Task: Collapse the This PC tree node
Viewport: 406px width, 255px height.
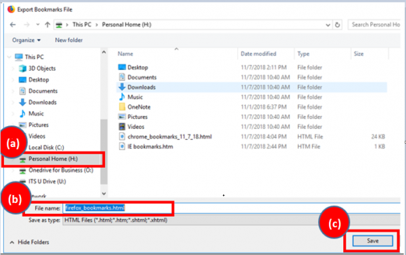Action: [x=9, y=57]
